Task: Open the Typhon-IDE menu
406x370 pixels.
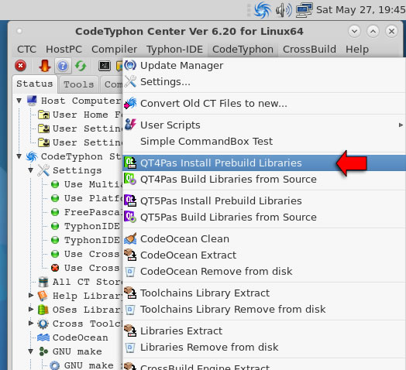Action: (174, 50)
